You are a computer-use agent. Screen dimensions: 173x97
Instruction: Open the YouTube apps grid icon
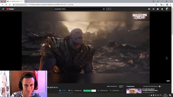(x=153, y=9)
